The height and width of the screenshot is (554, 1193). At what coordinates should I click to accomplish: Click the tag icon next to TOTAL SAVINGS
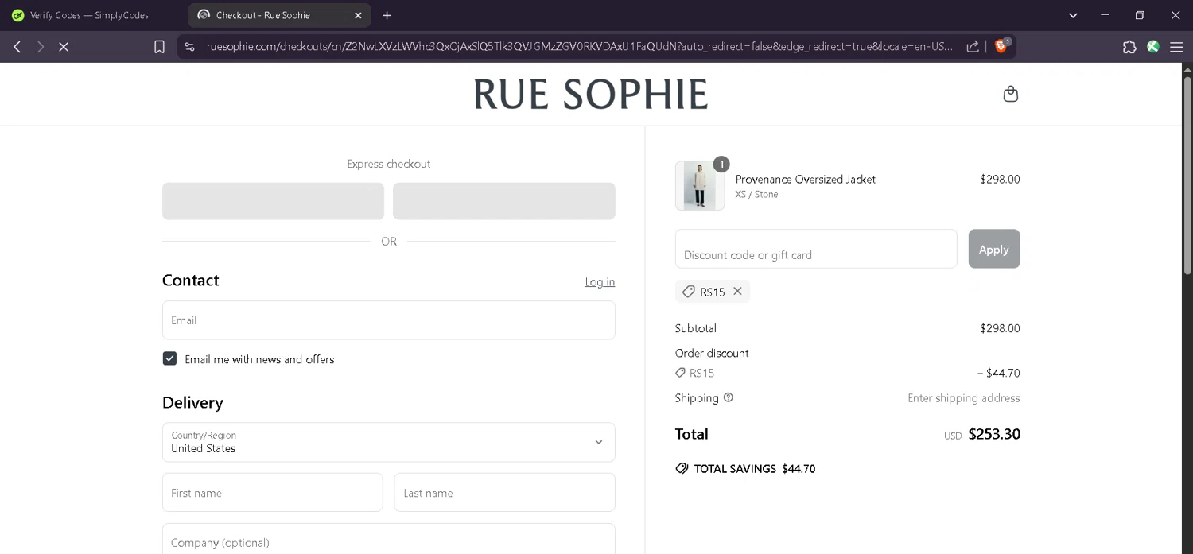[x=682, y=468]
